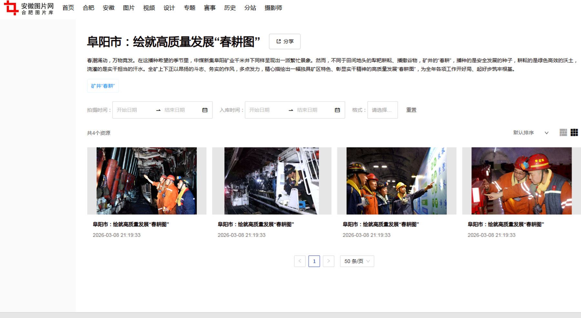
Task: Open first thumbnail of miners beside hydraulic supports
Action: click(x=147, y=181)
